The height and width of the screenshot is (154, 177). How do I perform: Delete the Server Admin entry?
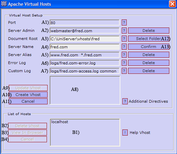click(x=149, y=31)
